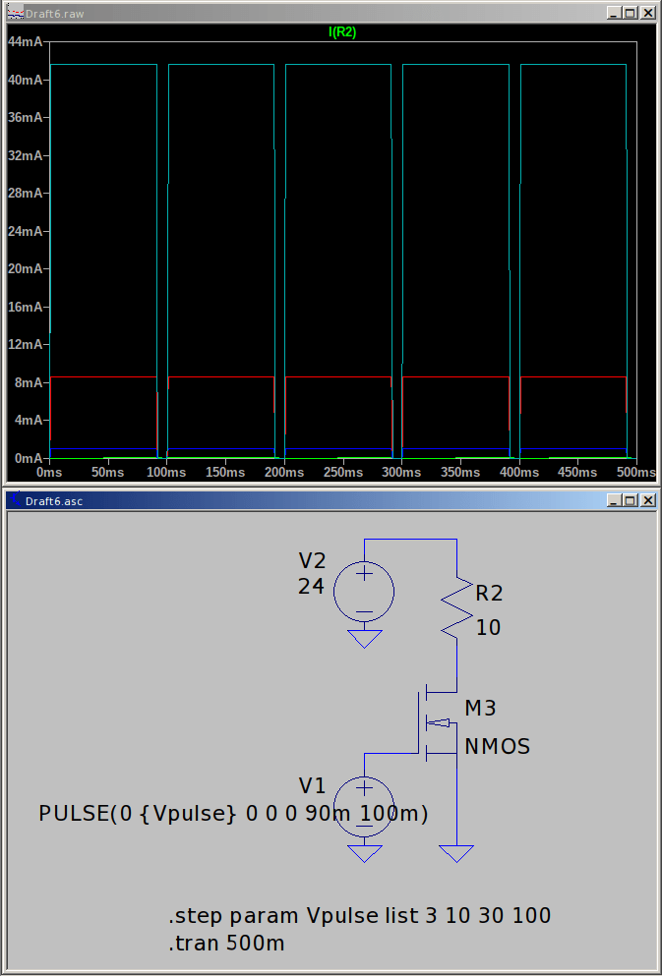Maximize the Draft6.raw waveform window
The image size is (662, 976).
(631, 13)
